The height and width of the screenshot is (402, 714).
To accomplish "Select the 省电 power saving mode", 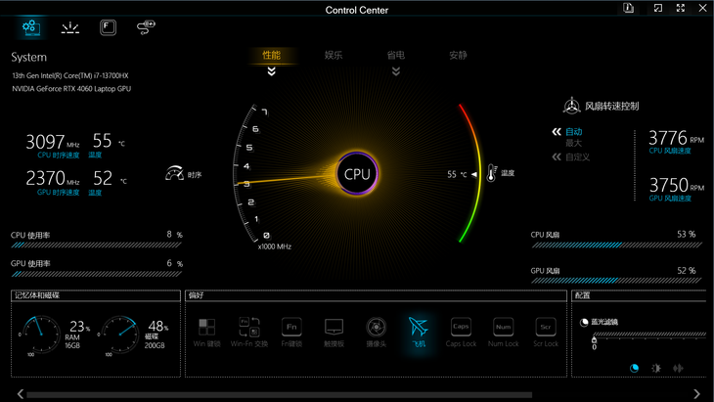I will [x=396, y=55].
